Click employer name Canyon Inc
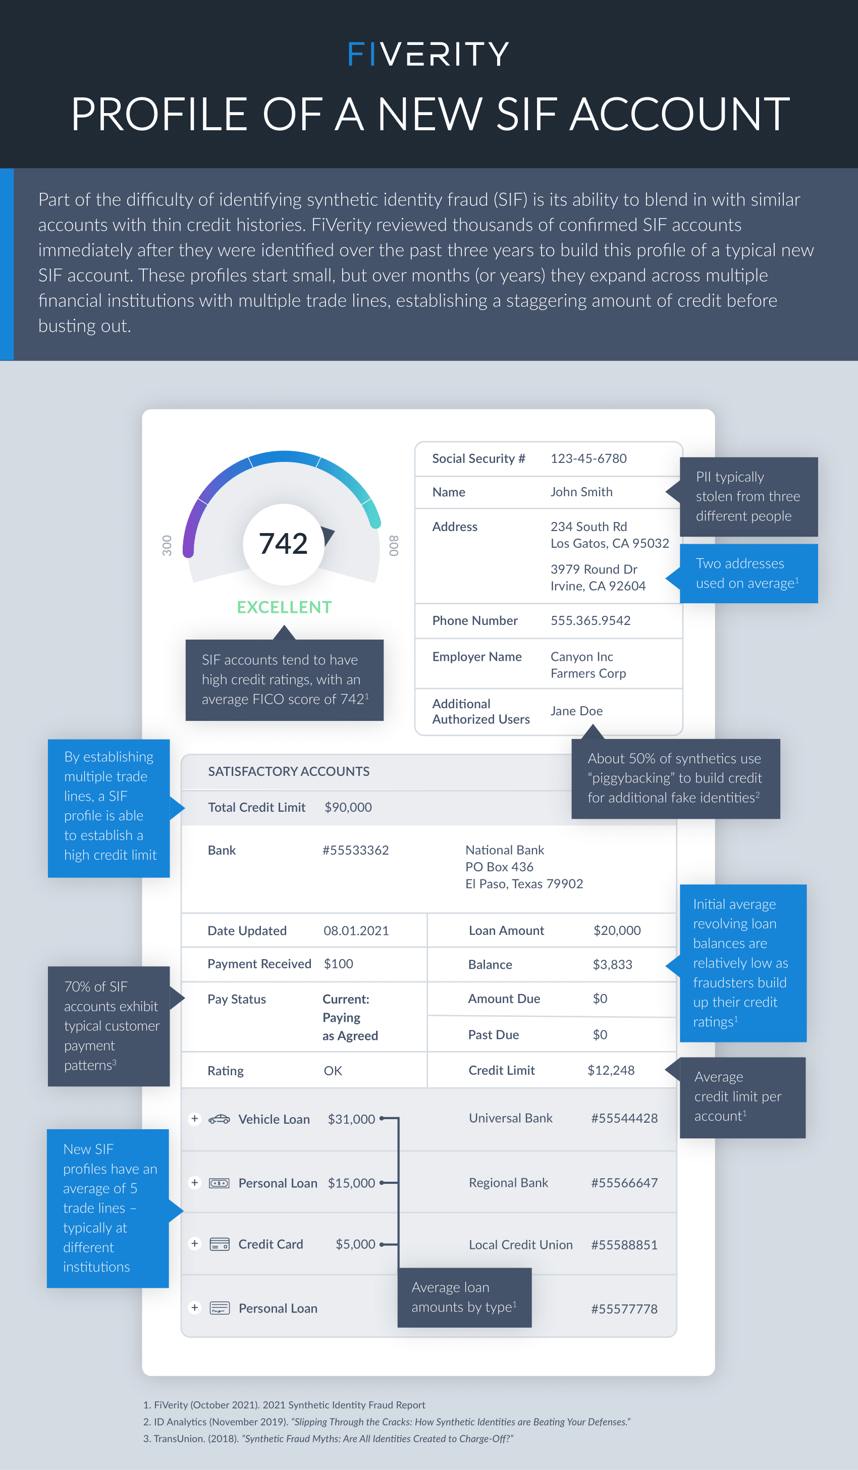Screen dimensions: 858x1470 pyautogui.click(x=581, y=656)
